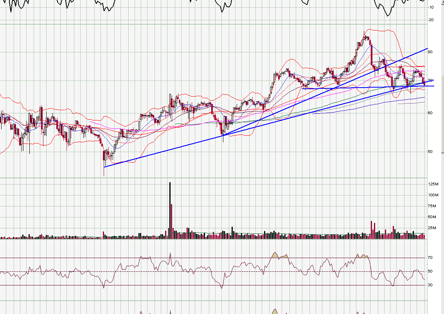The height and width of the screenshot is (314, 444).
Task: Click the 25M volume axis label
Action: pos(432,228)
